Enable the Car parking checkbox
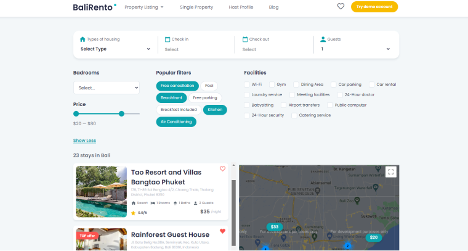 coord(333,84)
